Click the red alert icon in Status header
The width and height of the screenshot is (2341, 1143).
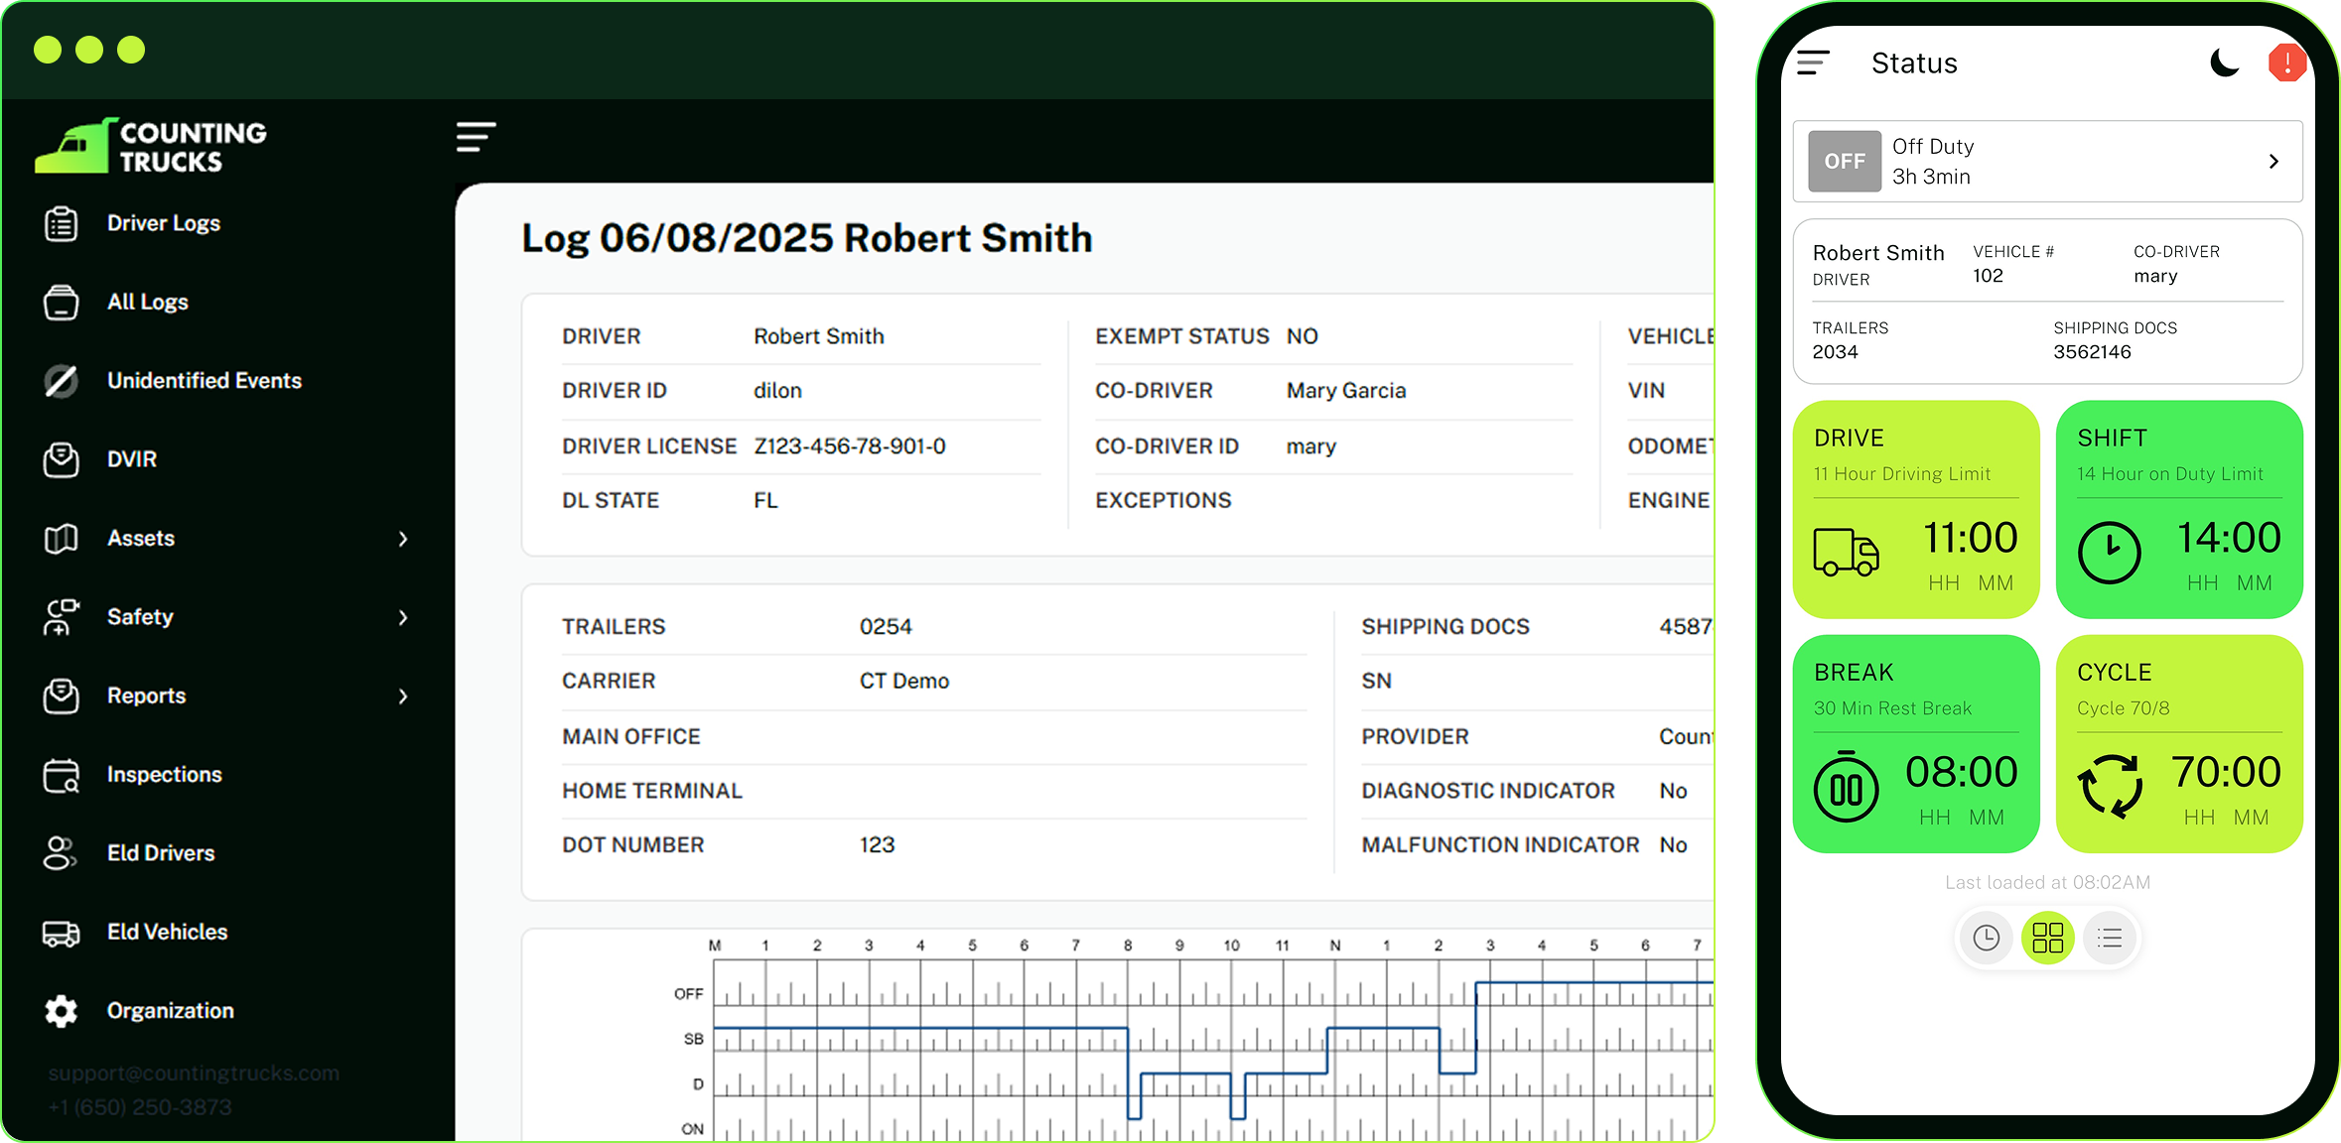click(x=2286, y=63)
